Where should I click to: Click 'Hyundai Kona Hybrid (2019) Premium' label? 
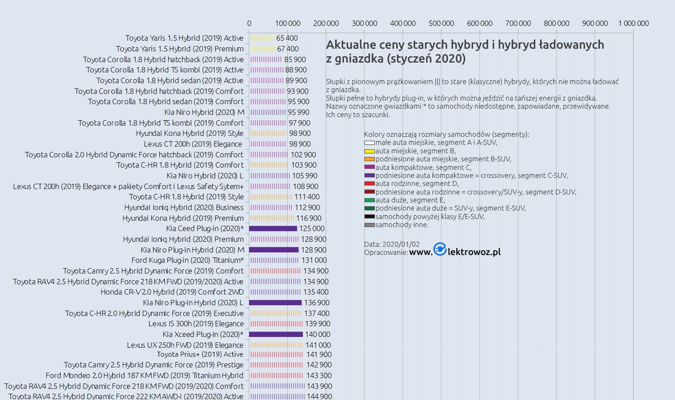click(183, 218)
